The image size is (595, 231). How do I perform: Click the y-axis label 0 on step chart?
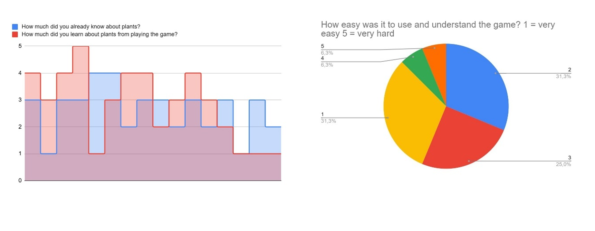[x=20, y=180]
